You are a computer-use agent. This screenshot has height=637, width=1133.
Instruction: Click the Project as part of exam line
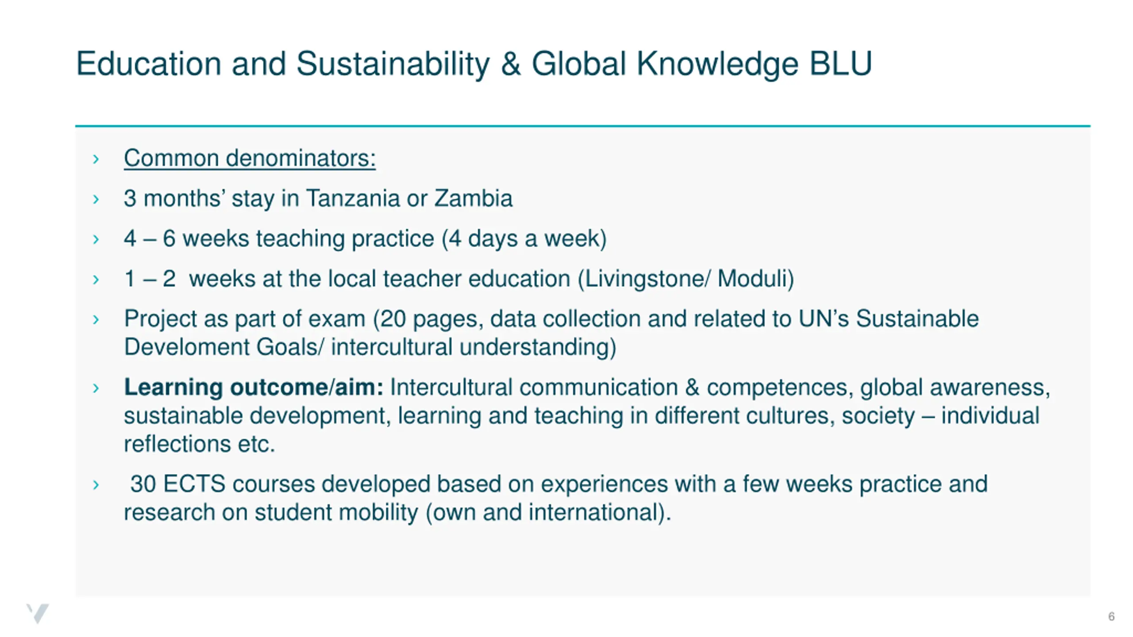tap(551, 319)
